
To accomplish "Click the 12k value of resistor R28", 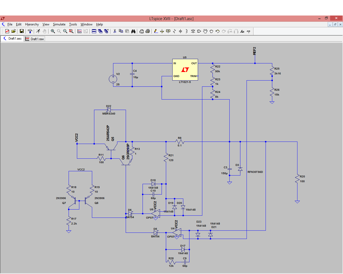I will [171, 266].
